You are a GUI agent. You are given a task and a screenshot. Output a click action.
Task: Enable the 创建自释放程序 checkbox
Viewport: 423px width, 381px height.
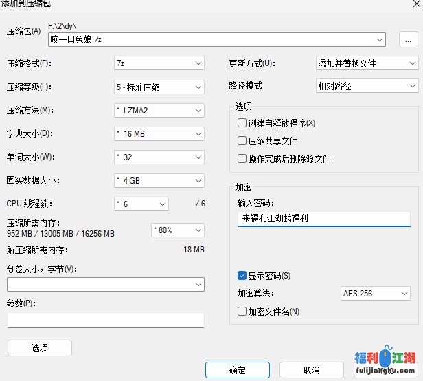242,123
